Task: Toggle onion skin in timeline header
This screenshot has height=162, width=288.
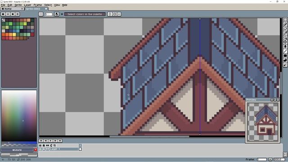Action: 51,145
